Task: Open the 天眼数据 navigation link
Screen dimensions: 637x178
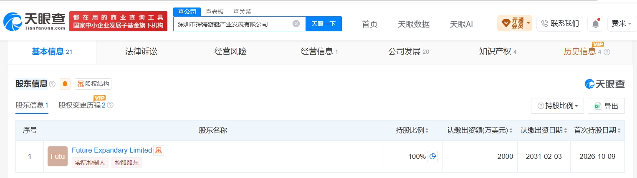Action: coord(414,24)
